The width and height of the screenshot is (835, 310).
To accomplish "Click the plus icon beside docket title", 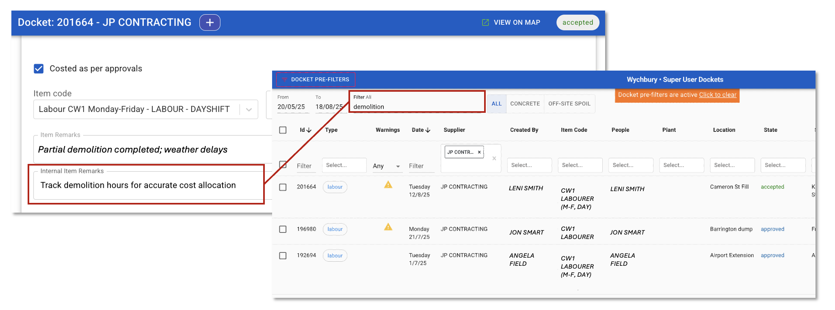I will pos(210,23).
